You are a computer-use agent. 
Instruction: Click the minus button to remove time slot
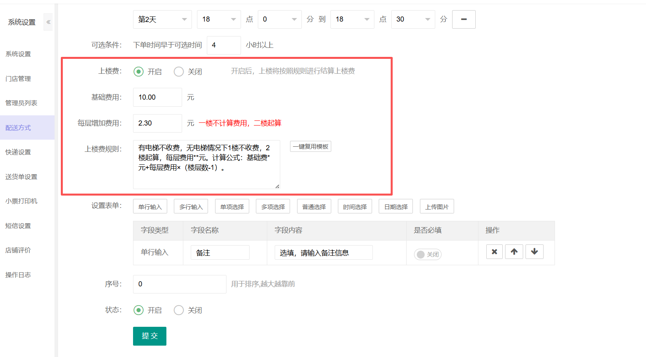pyautogui.click(x=464, y=20)
